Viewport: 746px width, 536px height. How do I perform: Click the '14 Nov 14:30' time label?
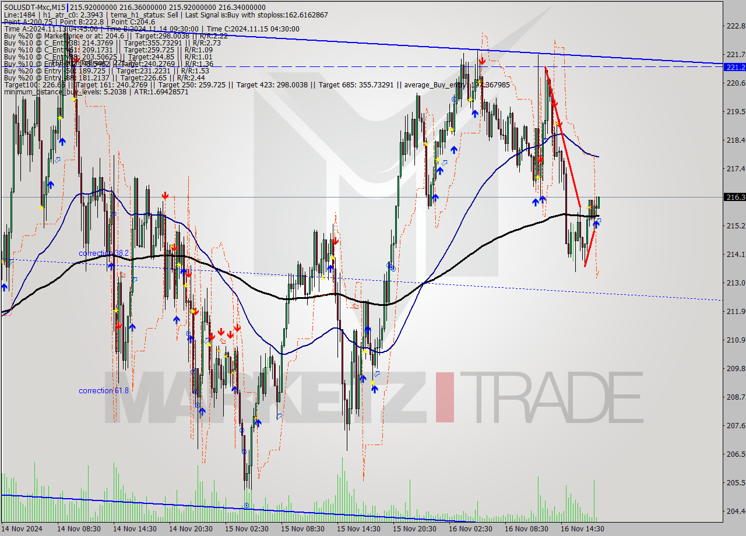pyautogui.click(x=135, y=528)
